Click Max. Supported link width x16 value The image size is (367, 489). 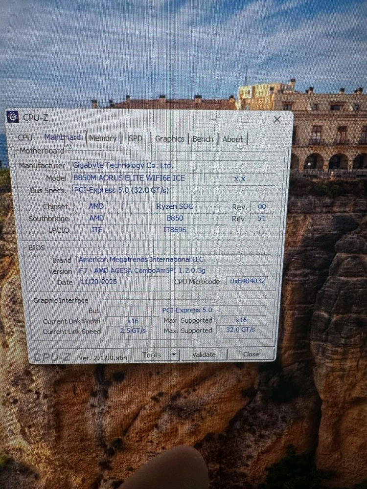241,320
